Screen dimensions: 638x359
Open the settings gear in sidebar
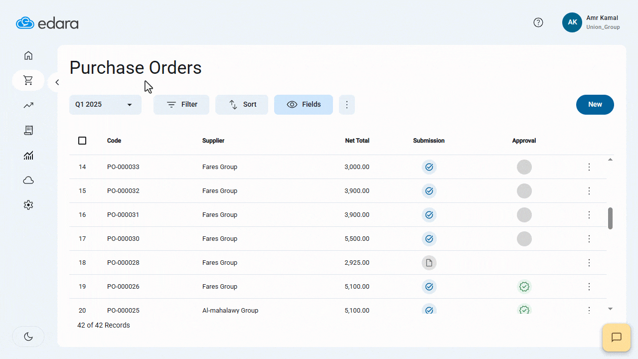point(28,205)
